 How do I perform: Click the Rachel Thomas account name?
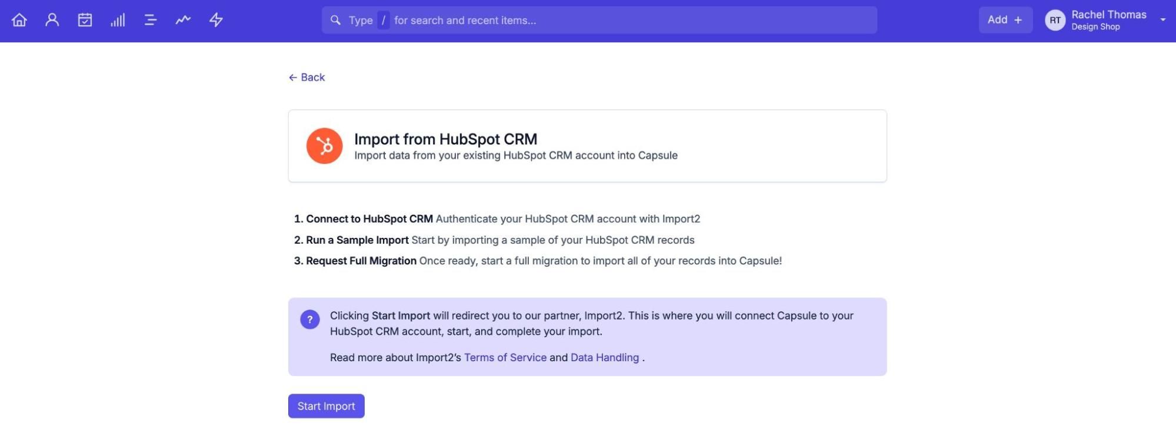tap(1108, 15)
